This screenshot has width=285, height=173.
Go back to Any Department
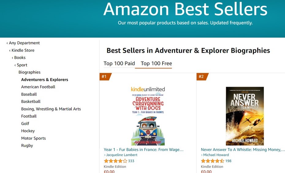click(24, 43)
